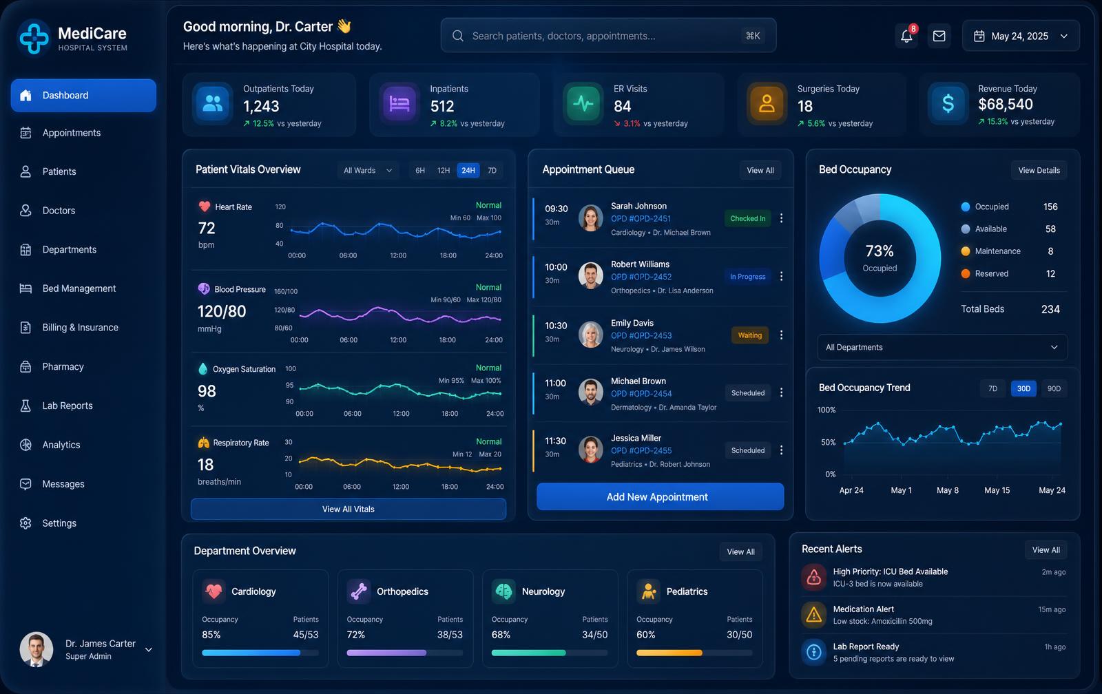1102x694 pixels.
Task: Set bed occupancy trend to 7D
Action: point(992,388)
